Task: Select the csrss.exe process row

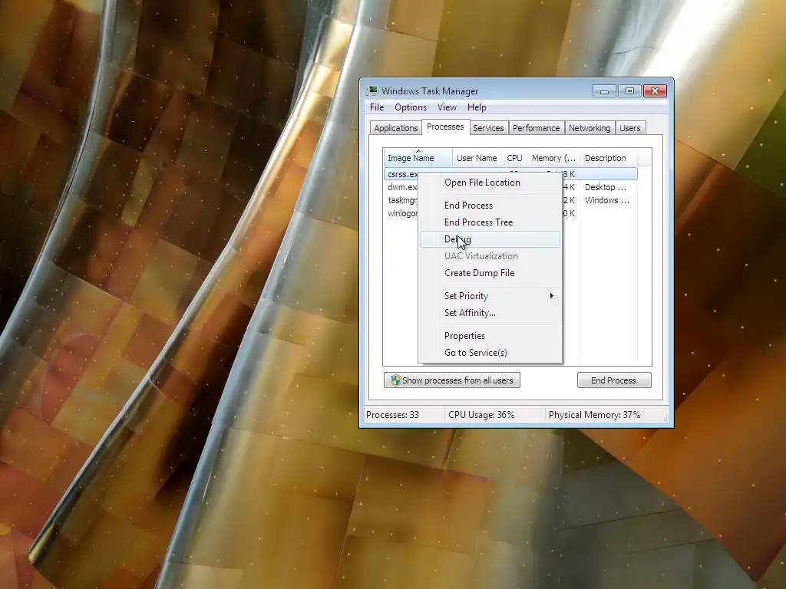Action: pyautogui.click(x=510, y=174)
